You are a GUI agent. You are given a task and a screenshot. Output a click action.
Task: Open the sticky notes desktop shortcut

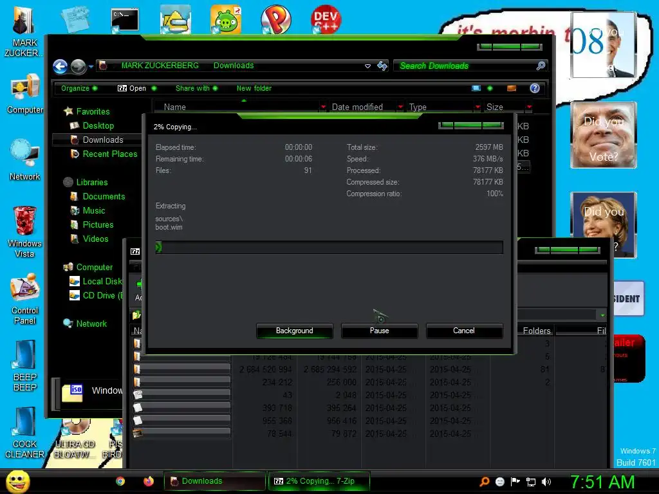tap(75, 19)
